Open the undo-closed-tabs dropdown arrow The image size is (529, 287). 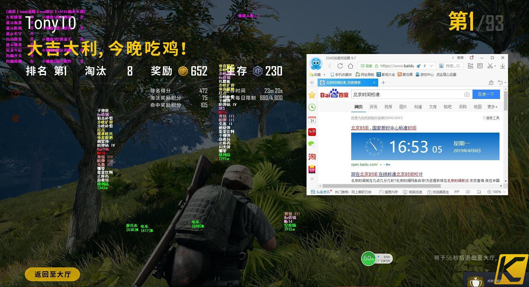coord(505,83)
